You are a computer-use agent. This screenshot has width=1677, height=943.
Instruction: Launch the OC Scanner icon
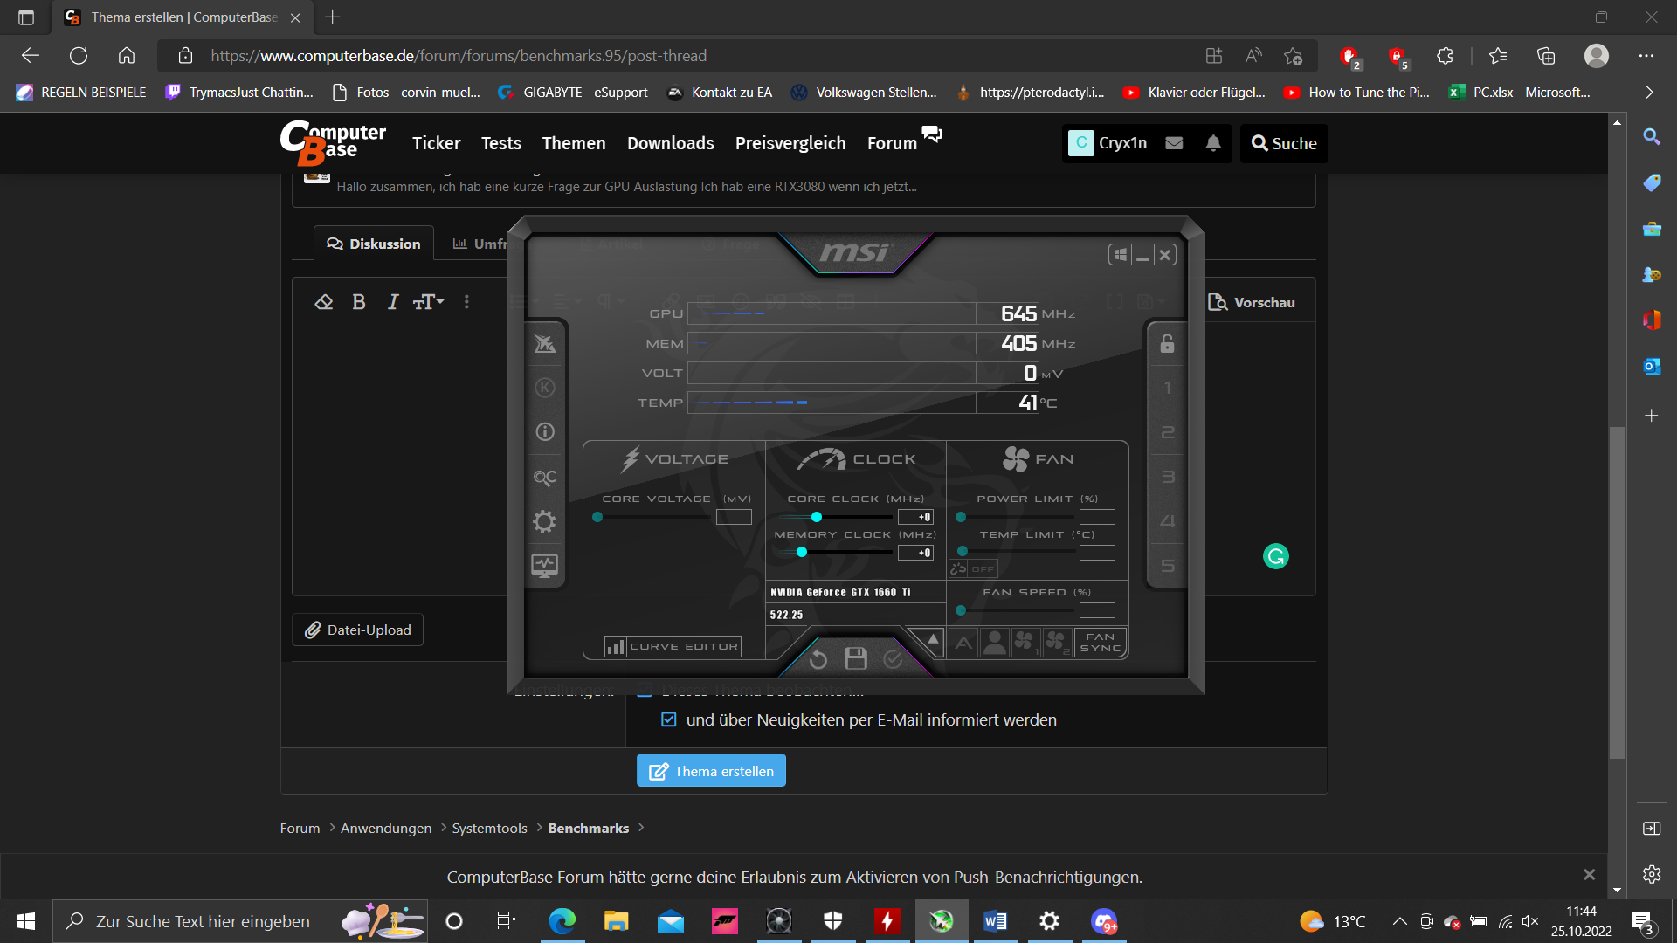click(x=544, y=478)
